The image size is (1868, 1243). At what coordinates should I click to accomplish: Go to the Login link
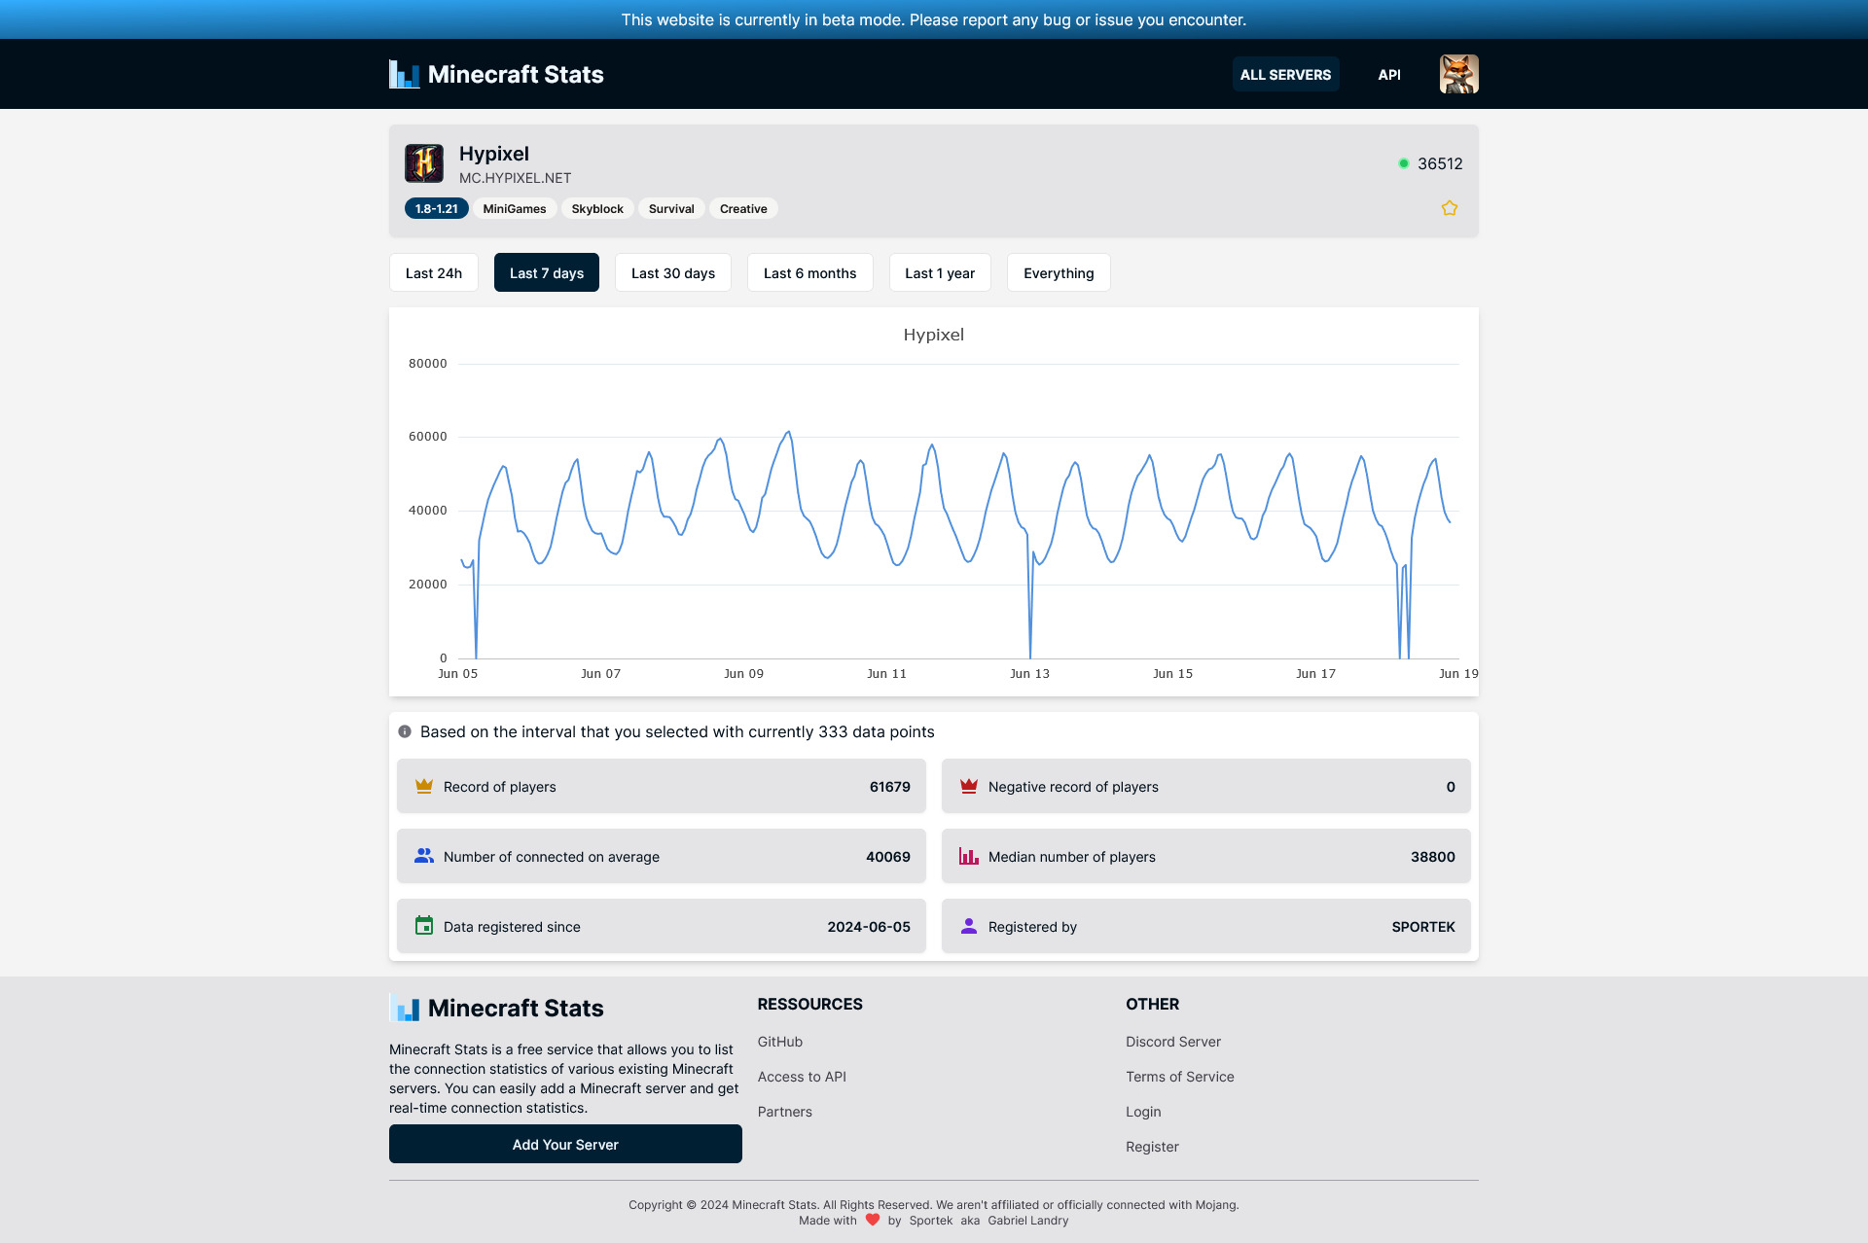click(x=1143, y=1112)
